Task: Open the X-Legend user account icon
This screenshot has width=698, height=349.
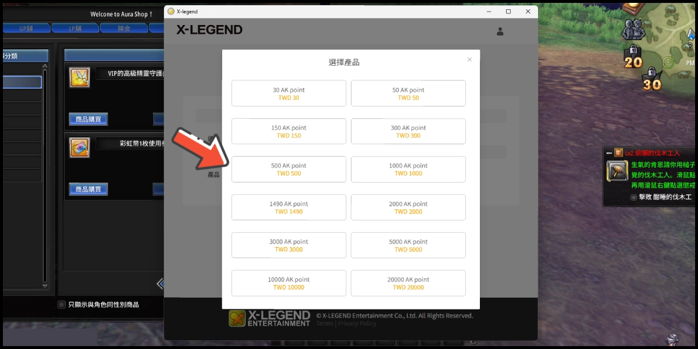Action: [500, 31]
